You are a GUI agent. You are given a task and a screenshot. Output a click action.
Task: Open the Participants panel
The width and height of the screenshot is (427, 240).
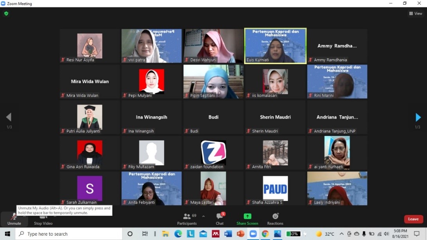187,219
